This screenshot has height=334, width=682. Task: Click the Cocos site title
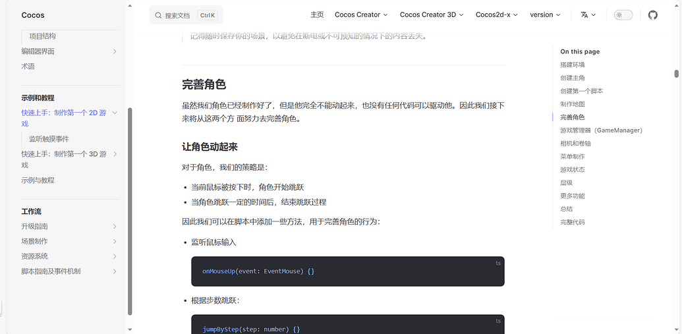33,15
